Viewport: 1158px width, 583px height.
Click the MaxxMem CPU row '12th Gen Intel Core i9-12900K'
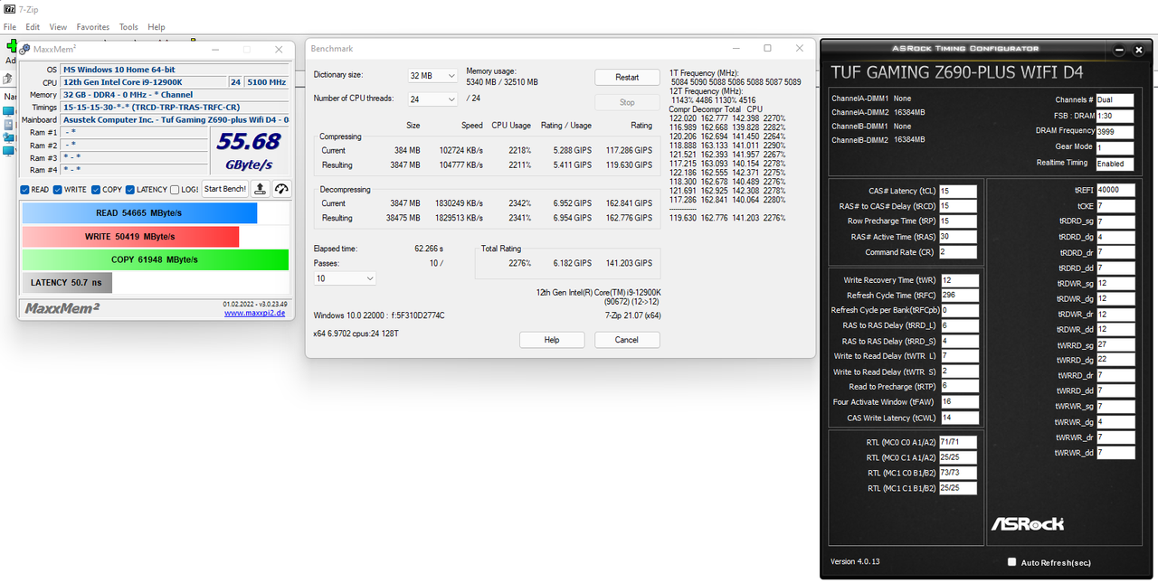coord(144,81)
